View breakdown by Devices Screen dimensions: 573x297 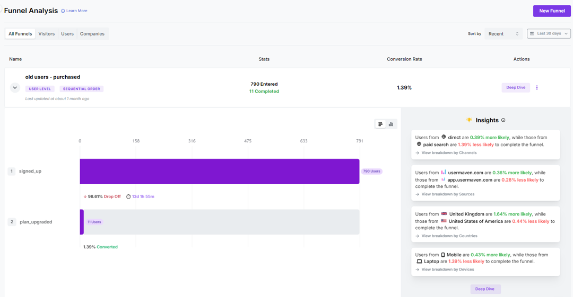tap(445, 269)
